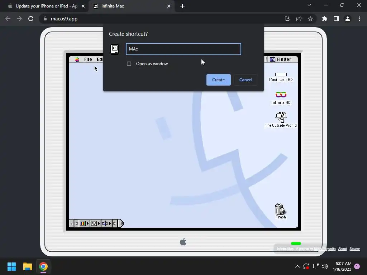Click the Finder application switcher icon
This screenshot has height=275, width=367.
272,59
